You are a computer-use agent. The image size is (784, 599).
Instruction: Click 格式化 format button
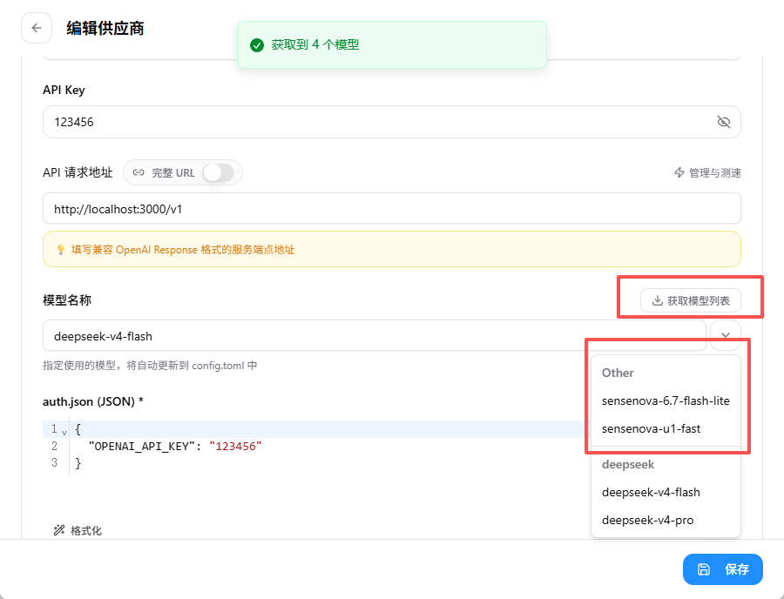coord(78,530)
